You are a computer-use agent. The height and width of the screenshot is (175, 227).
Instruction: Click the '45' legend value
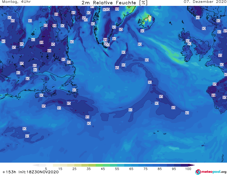point(103,169)
